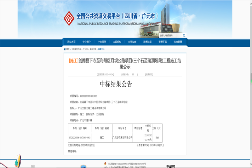Click 公共服务平台 breadcrumb link
Viewport: 252px width, 168px height.
76,49
